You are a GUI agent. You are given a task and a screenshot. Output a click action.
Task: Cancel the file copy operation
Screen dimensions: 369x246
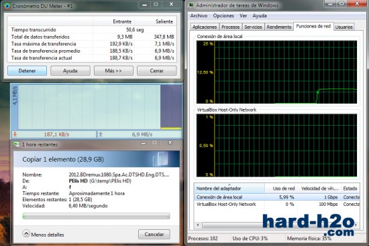154,234
